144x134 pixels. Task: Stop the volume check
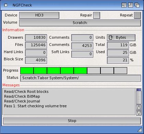click(x=72, y=121)
